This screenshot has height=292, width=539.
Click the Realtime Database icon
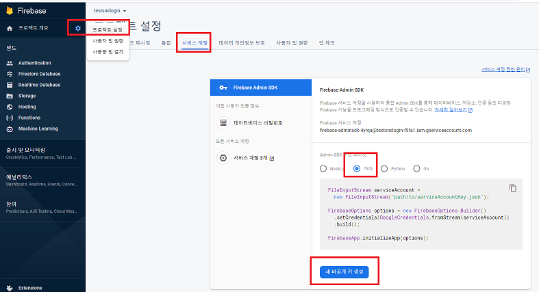[10, 85]
